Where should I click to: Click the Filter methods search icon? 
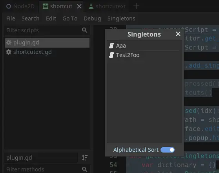pos(85,169)
